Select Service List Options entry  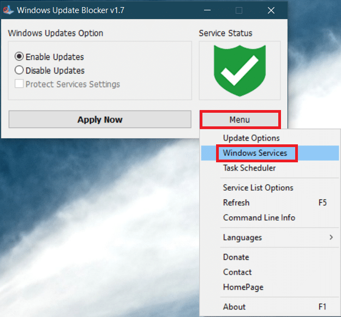click(x=270, y=188)
